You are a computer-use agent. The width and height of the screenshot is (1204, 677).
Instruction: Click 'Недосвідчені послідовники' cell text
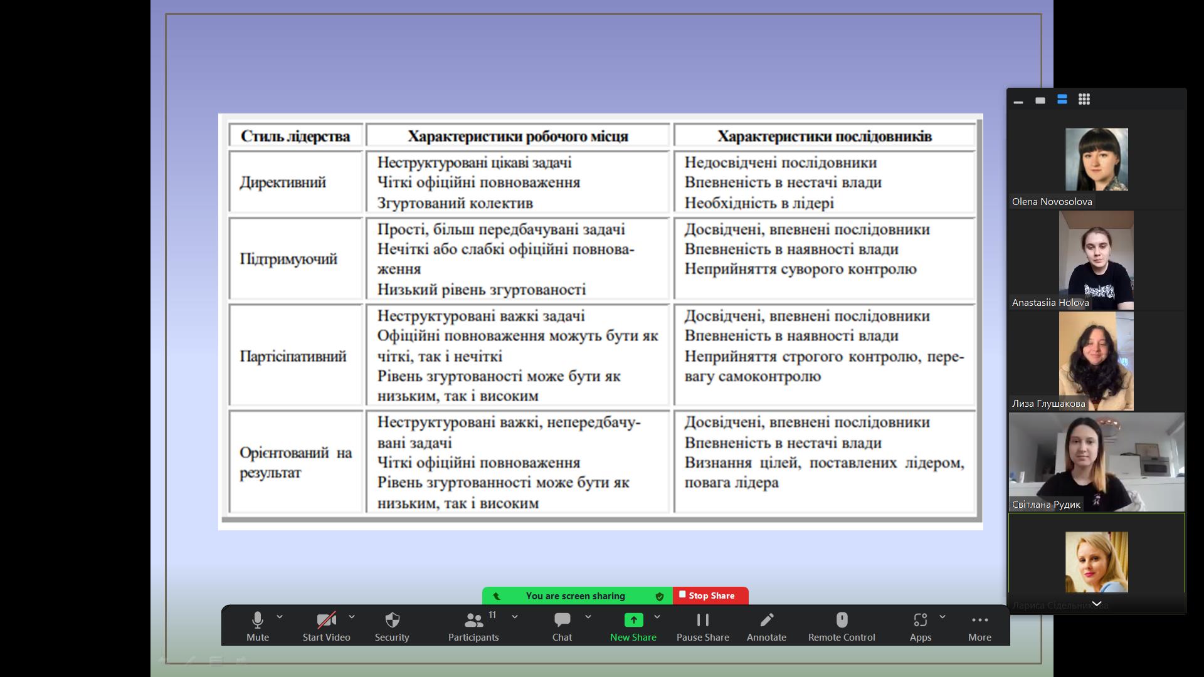tap(780, 162)
